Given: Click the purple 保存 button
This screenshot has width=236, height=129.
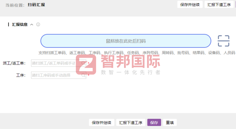Looking at the screenshot, I should point(154,123).
